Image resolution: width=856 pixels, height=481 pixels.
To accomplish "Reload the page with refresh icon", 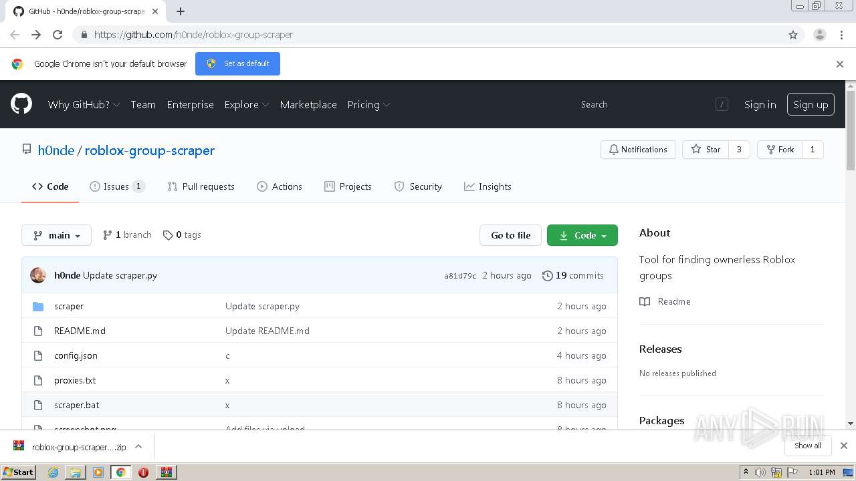I will click(58, 35).
